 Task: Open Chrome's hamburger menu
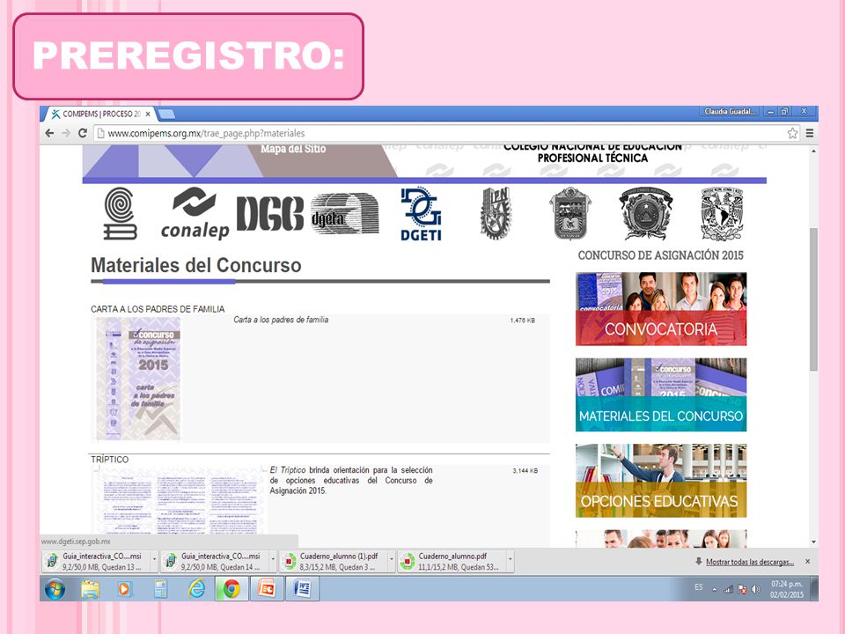pyautogui.click(x=810, y=133)
